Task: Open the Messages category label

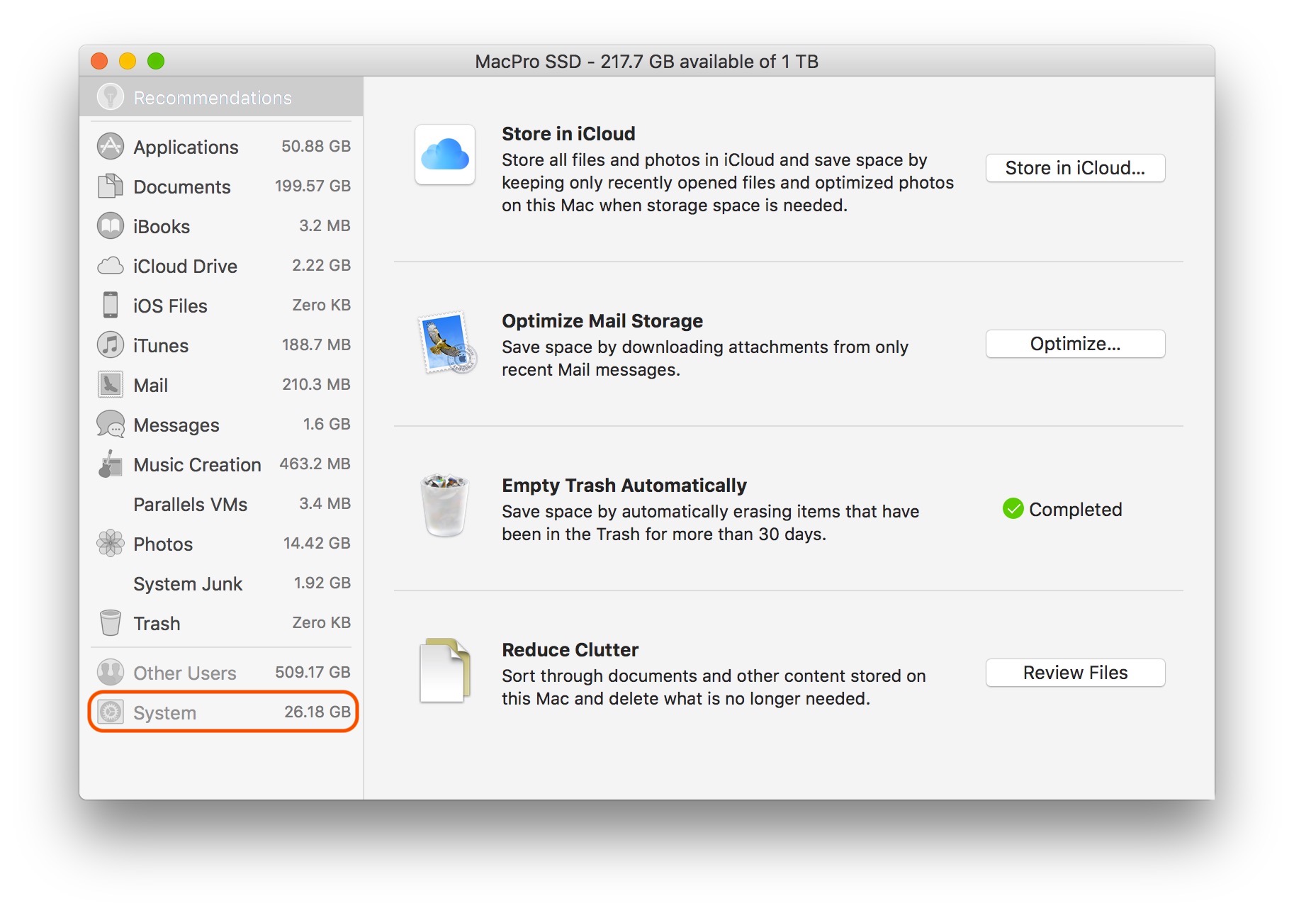Action: (176, 425)
